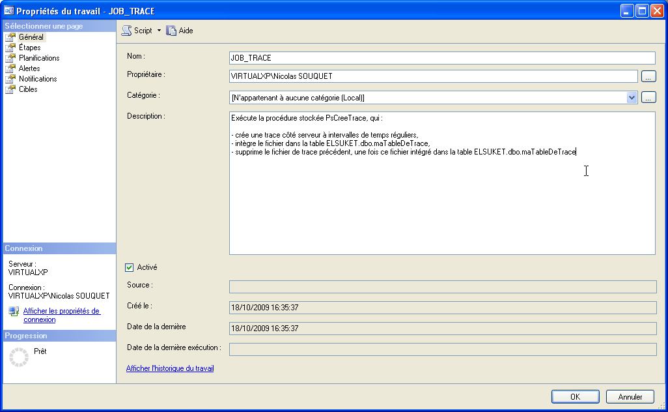Select the Cibles page
The width and height of the screenshot is (668, 412).
(28, 89)
